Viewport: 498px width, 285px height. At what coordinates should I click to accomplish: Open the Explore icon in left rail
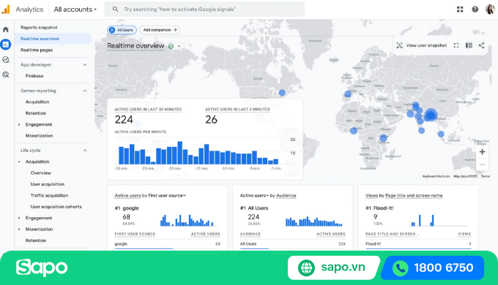[6, 59]
